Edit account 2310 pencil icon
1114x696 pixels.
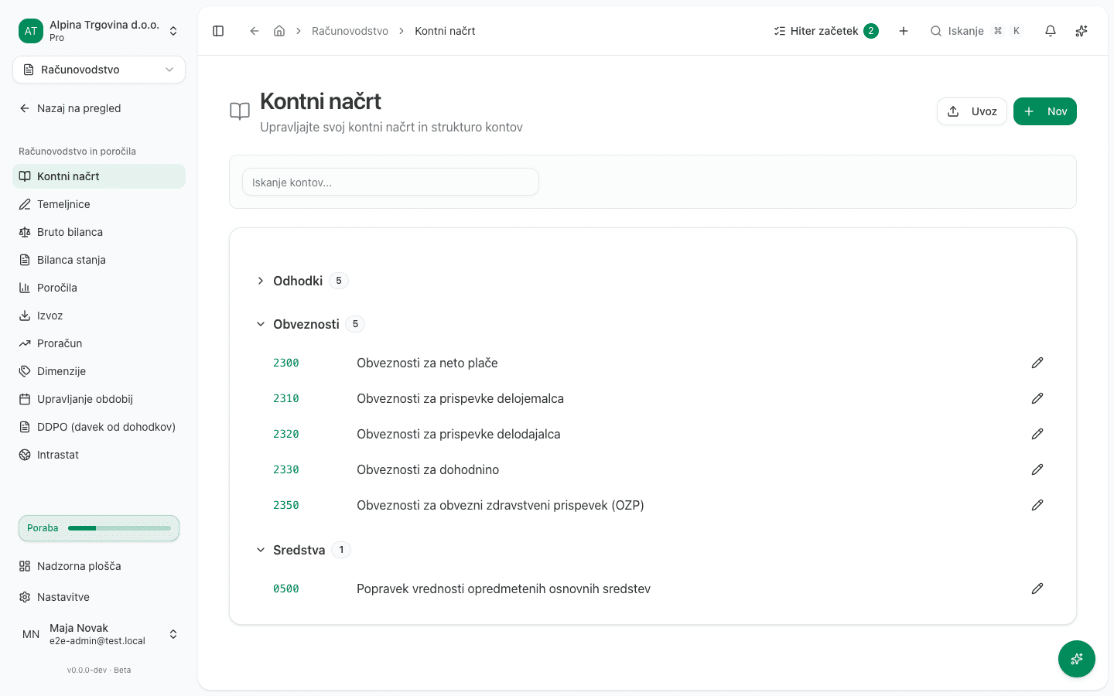1037,398
